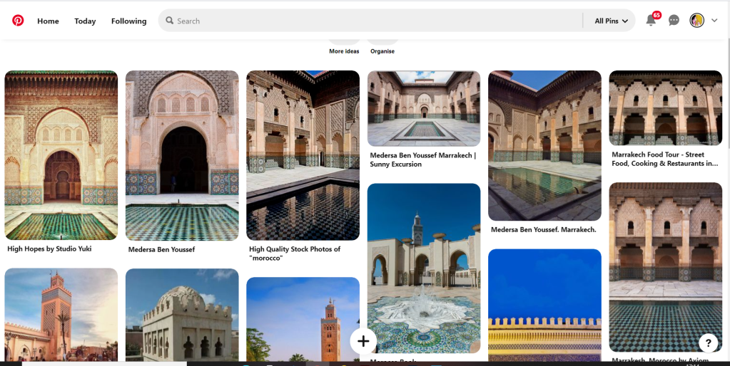Viewport: 730px width, 366px height.
Task: Open the All Pins filter dropdown
Action: 611,21
